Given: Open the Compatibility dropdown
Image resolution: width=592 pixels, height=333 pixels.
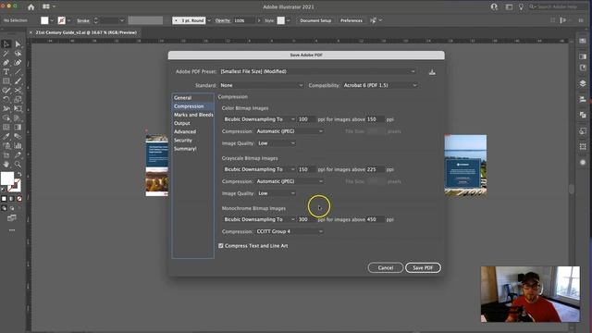Looking at the screenshot, I should tap(380, 85).
